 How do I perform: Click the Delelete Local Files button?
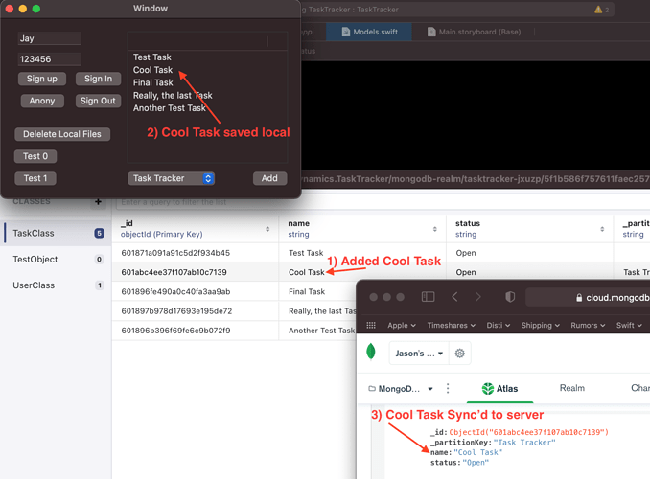click(62, 134)
